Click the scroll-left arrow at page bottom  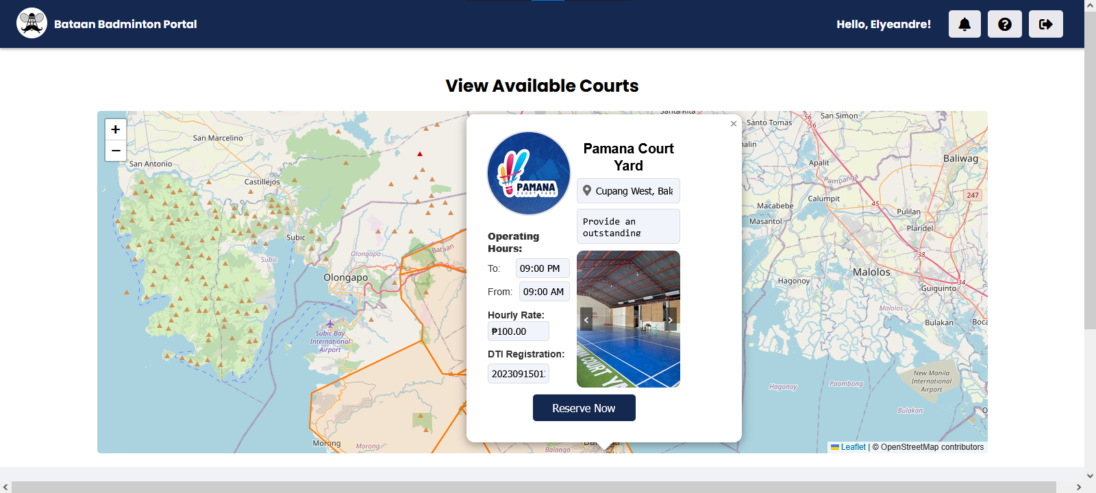5,487
